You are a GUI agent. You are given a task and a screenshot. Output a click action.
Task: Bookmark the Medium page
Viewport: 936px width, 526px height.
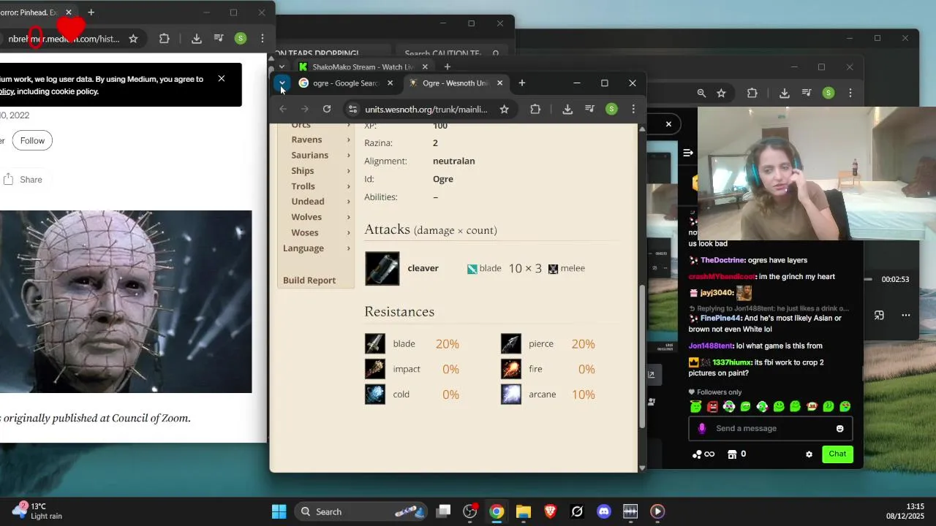(x=133, y=39)
